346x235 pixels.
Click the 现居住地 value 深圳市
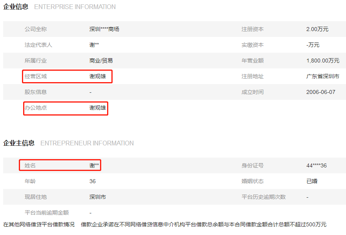pyautogui.click(x=98, y=197)
